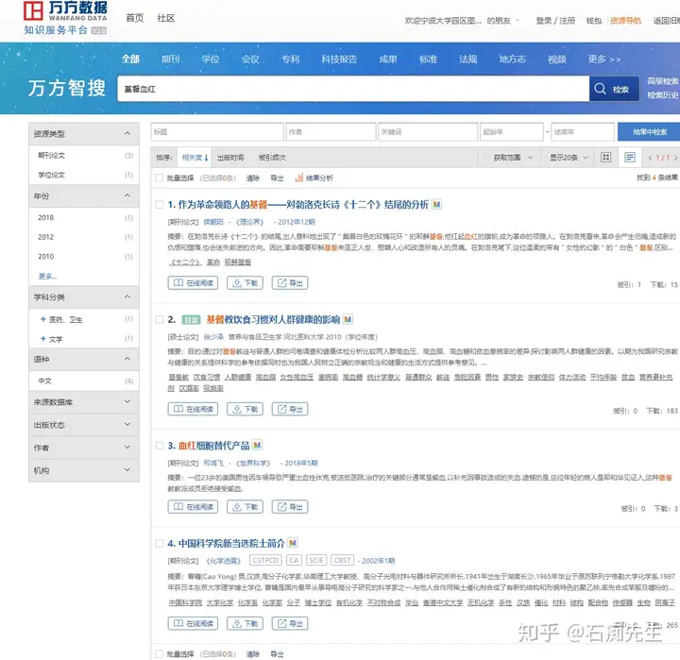Download result 3 article

point(245,506)
